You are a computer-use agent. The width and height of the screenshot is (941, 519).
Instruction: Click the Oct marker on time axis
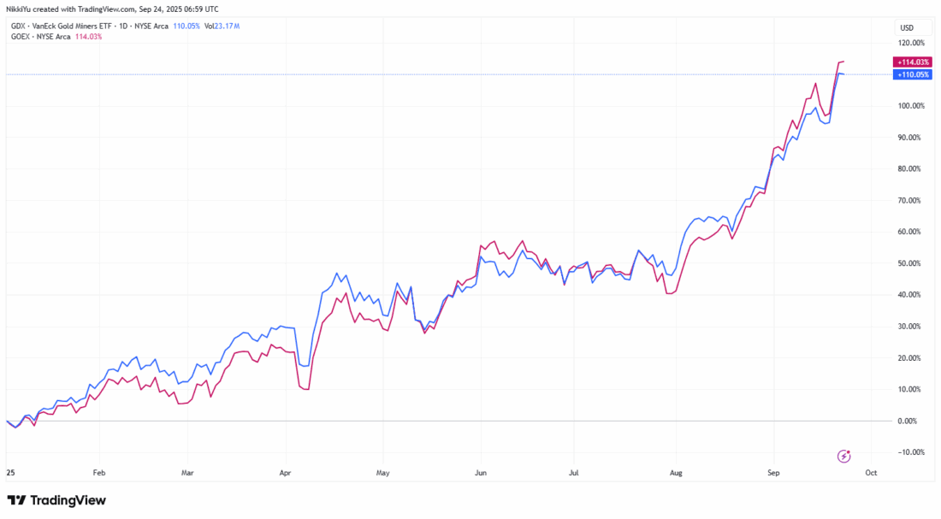click(x=870, y=471)
